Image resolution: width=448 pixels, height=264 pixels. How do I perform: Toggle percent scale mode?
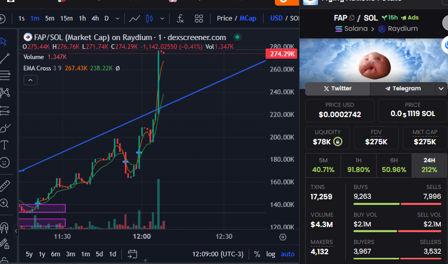point(257,254)
